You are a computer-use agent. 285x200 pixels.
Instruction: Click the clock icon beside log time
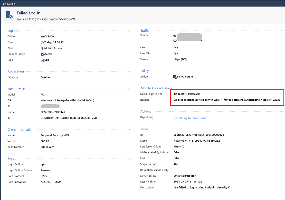coord(42,43)
